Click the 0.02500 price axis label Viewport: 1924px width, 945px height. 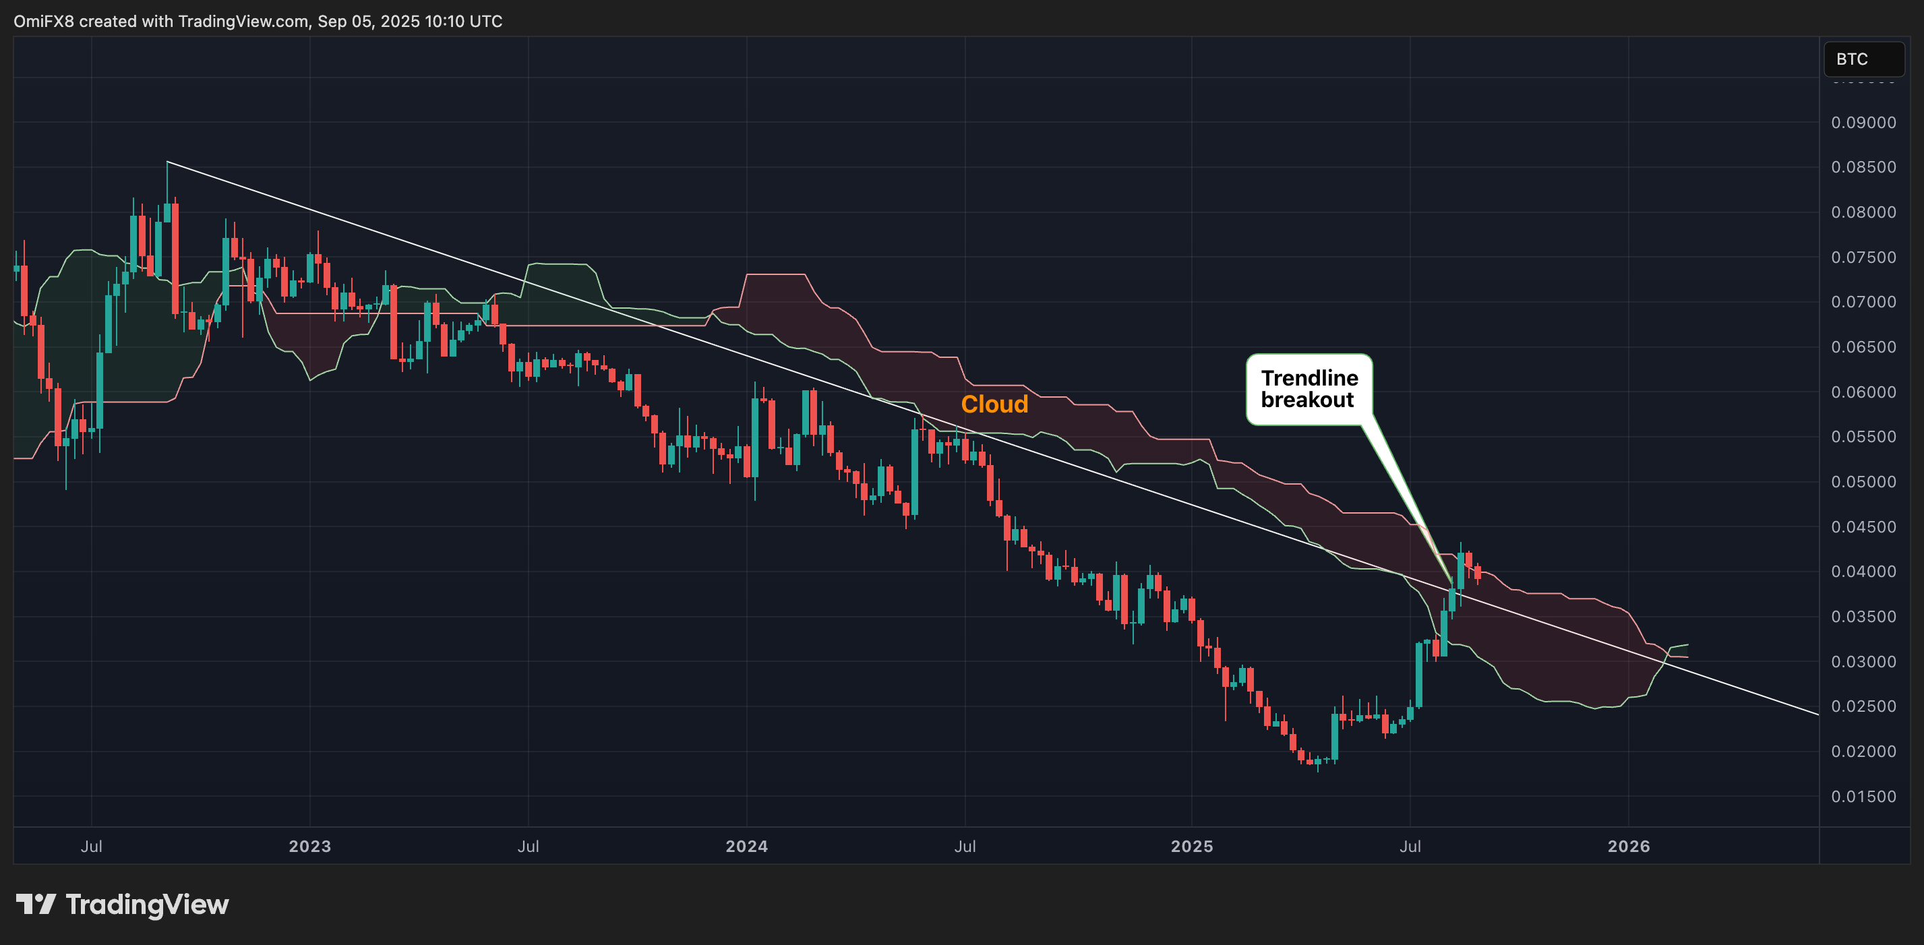1863,706
